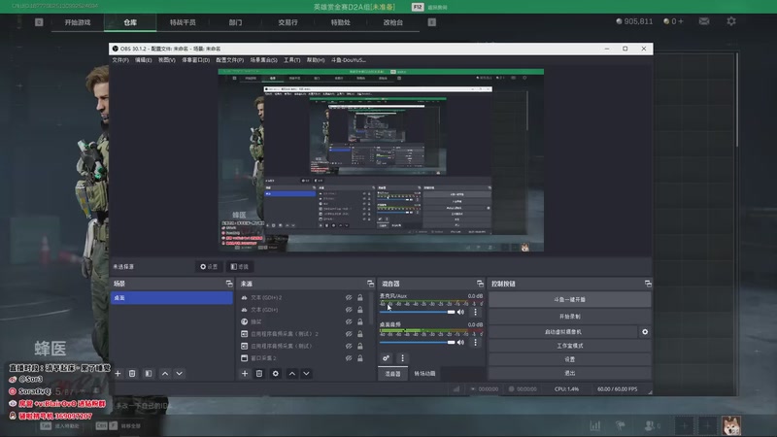Toggle lock on 窗口采集 2 source

click(360, 358)
